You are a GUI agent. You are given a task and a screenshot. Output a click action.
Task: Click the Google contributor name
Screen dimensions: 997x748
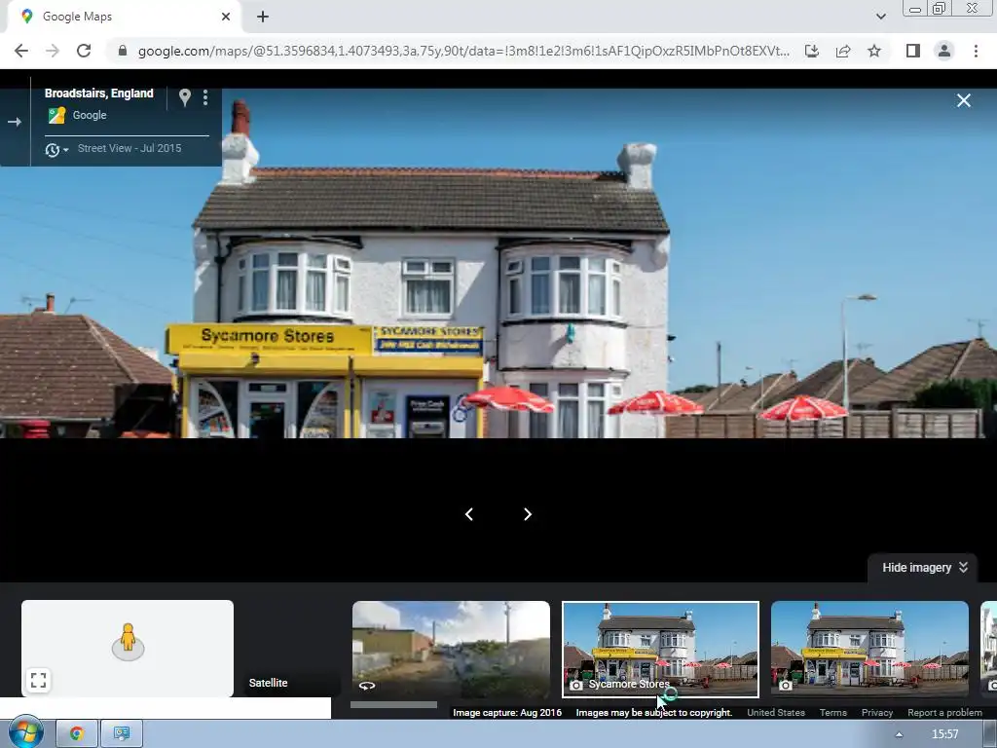coord(90,115)
